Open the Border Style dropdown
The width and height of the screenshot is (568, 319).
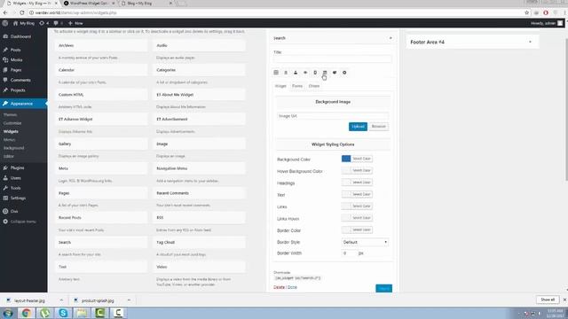click(365, 242)
